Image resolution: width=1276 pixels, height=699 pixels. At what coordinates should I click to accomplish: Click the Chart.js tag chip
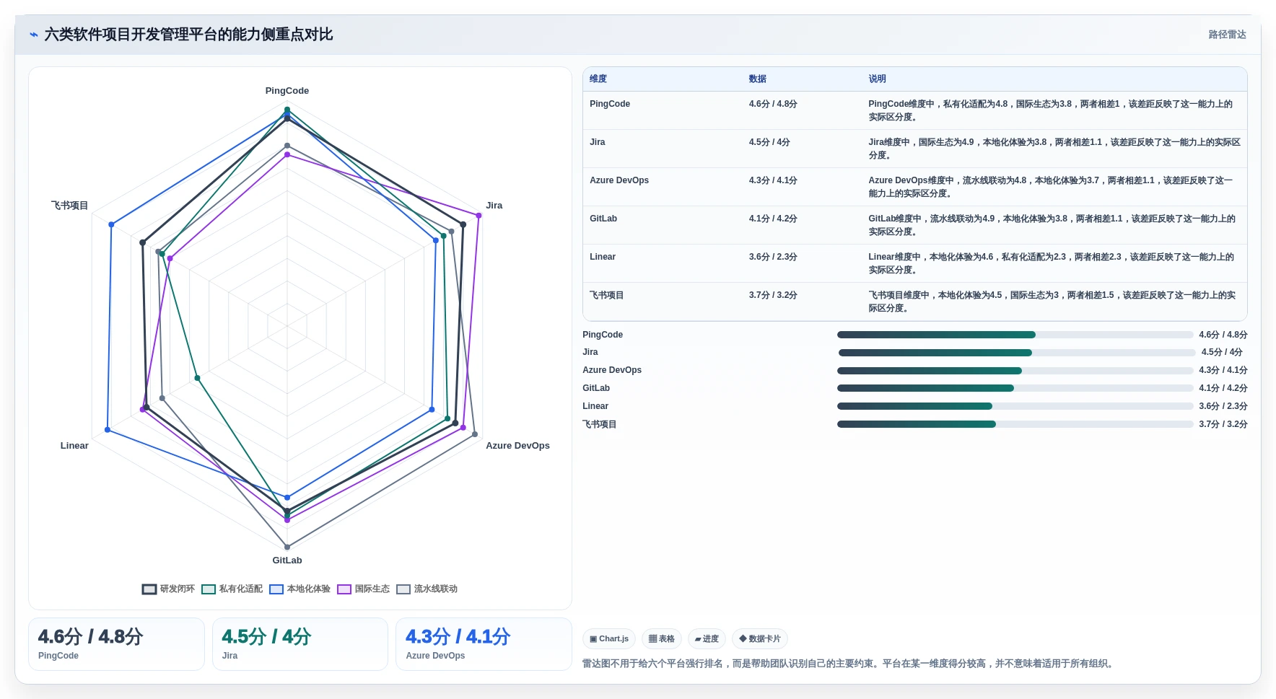point(609,639)
